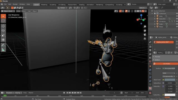Toggle visibility of Area.001 light
The image size is (178, 100).
177,19
